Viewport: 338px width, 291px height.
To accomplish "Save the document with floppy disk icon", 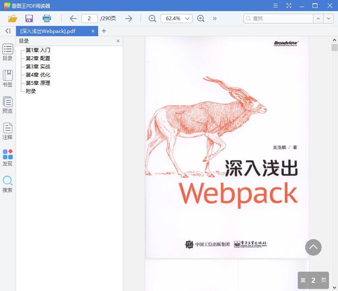I will coord(29,19).
